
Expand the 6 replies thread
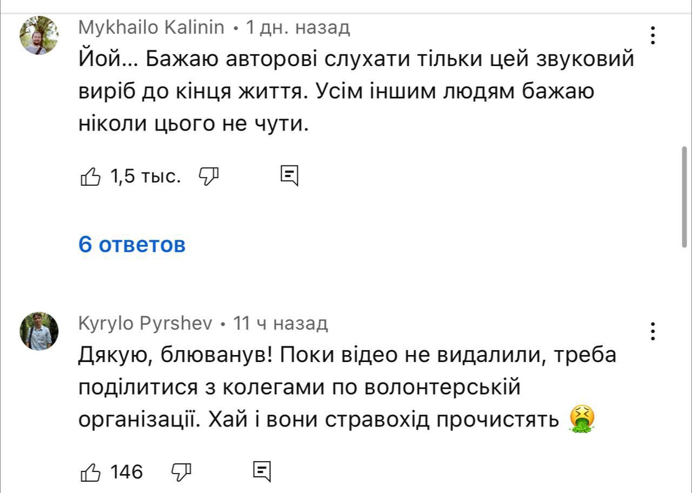tap(132, 244)
